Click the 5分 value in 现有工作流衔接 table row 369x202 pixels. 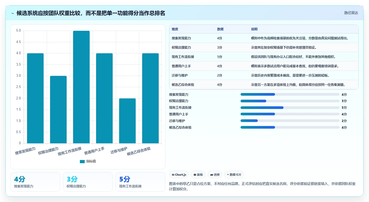click(x=220, y=57)
